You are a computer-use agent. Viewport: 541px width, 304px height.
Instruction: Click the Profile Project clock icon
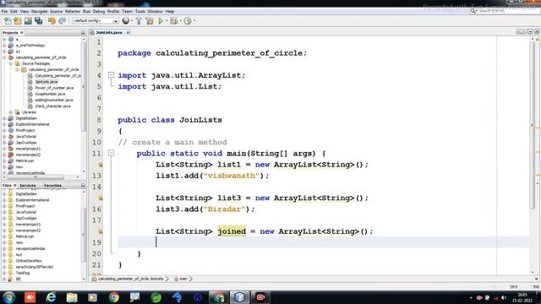tap(188, 21)
